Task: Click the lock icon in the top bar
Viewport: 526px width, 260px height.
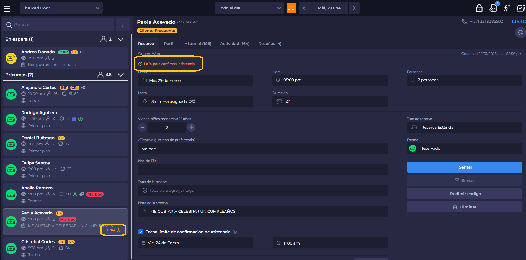Action: (x=479, y=8)
